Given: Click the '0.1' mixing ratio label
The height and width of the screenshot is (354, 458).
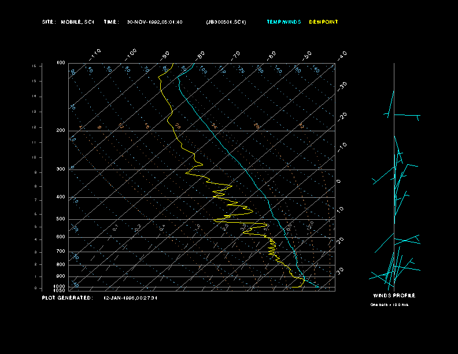Looking at the screenshot, I should click(x=116, y=228).
